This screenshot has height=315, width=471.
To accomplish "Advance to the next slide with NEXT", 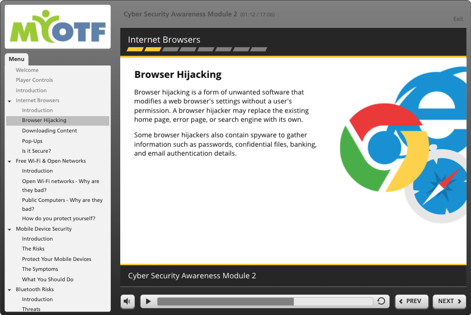I will 449,301.
